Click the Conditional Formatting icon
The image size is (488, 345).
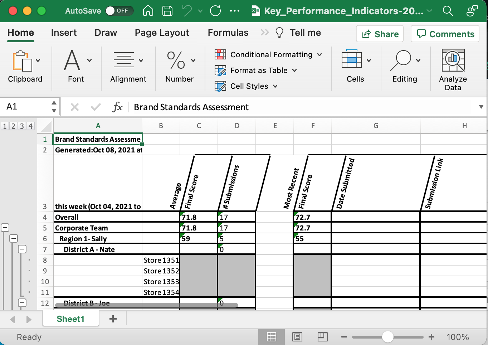tap(220, 54)
